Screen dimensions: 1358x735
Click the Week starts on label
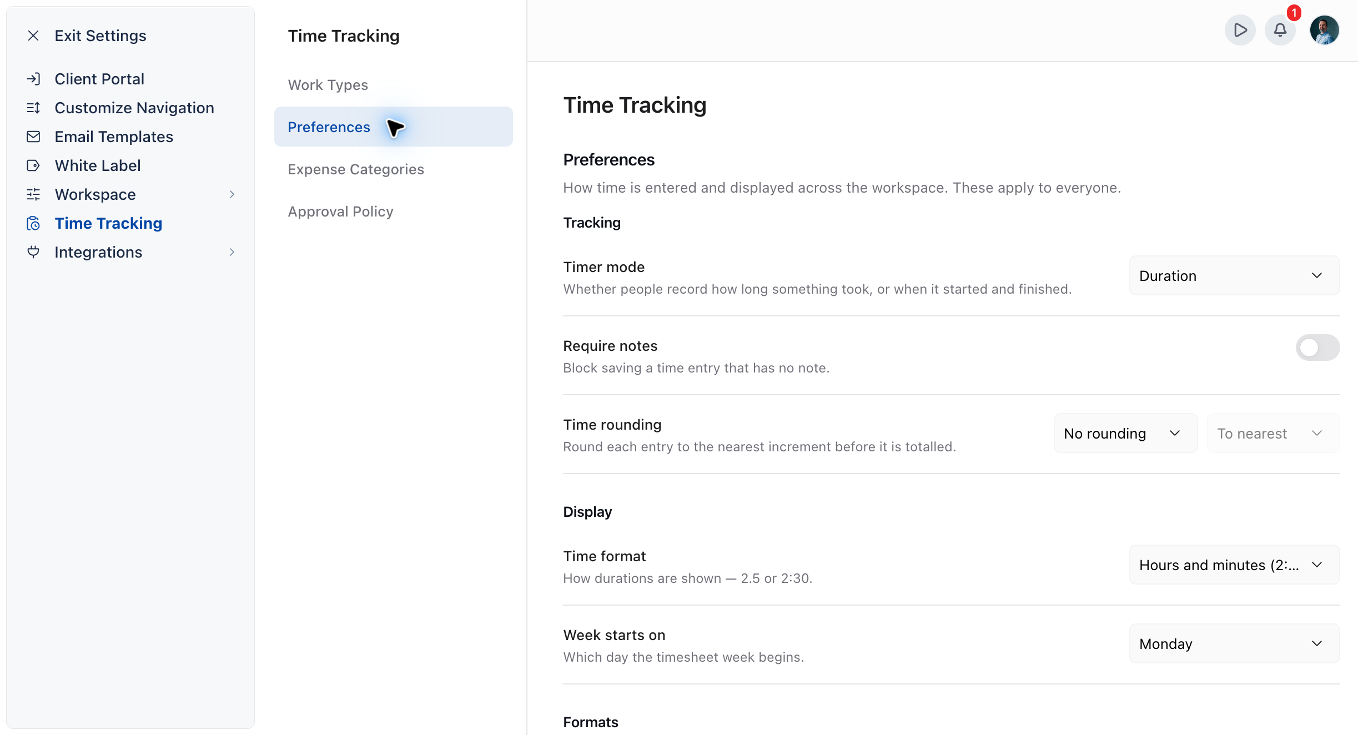[x=614, y=635]
